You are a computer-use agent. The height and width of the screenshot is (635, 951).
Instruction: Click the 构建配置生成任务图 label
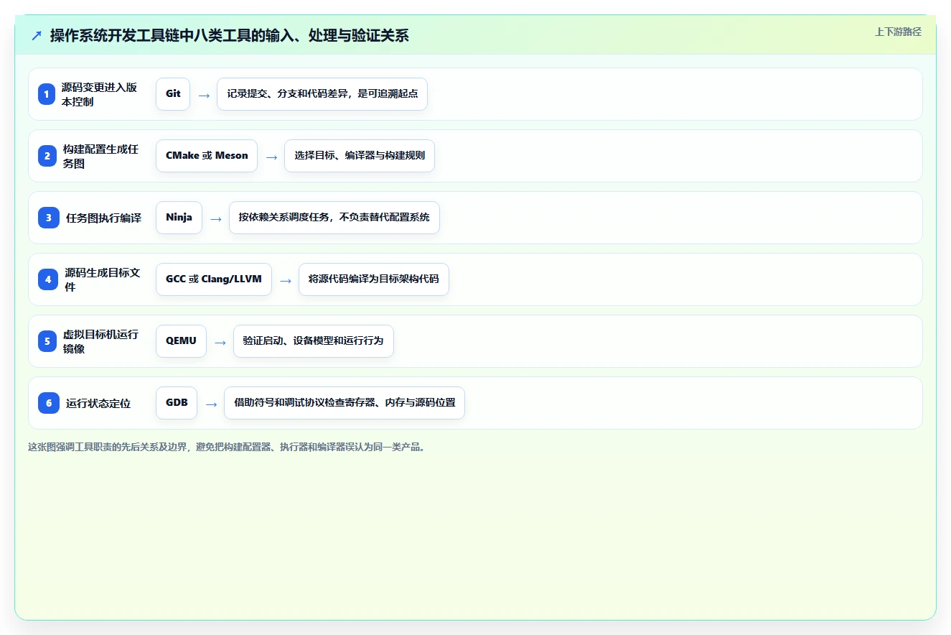pos(100,156)
